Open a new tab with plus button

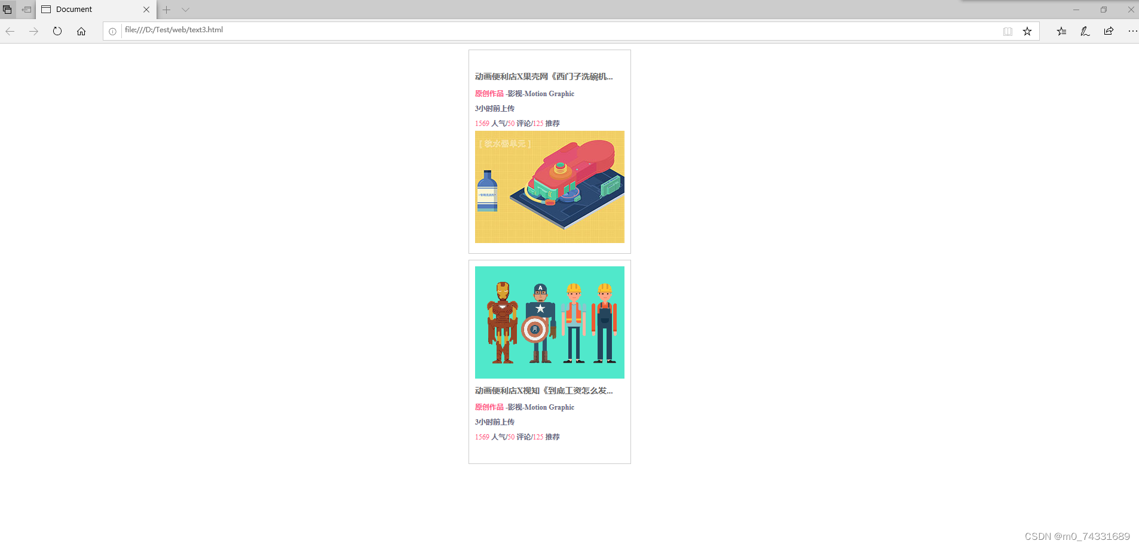[x=167, y=10]
